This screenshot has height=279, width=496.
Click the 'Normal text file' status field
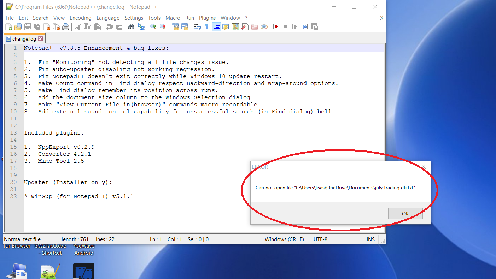pos(22,239)
